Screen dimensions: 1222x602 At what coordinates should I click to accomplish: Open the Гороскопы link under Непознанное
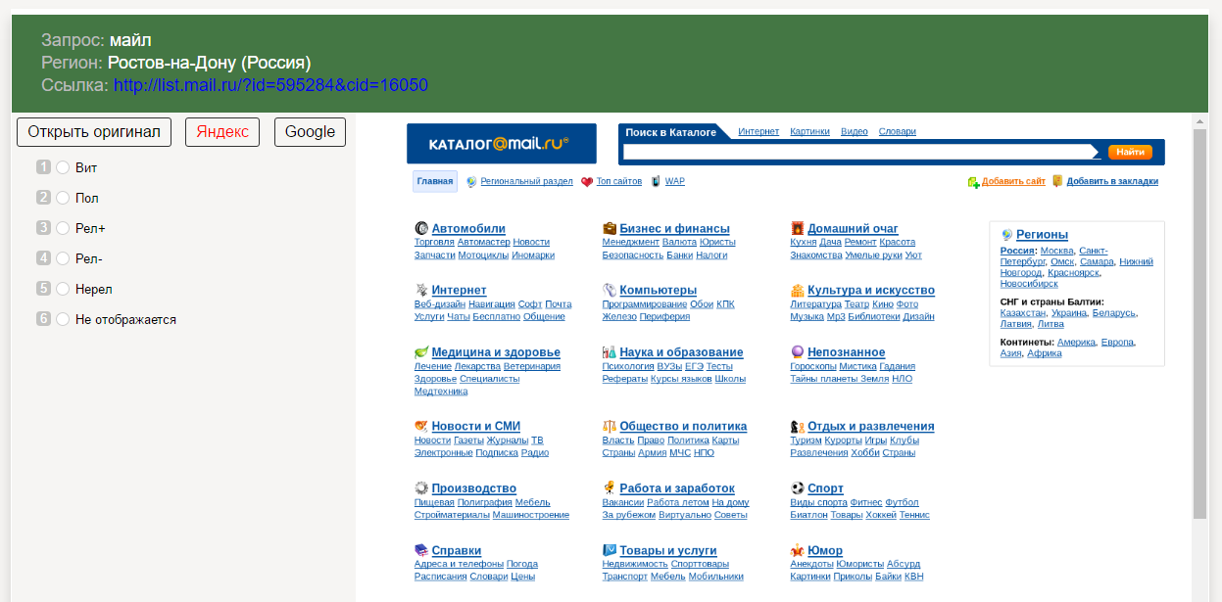click(813, 366)
